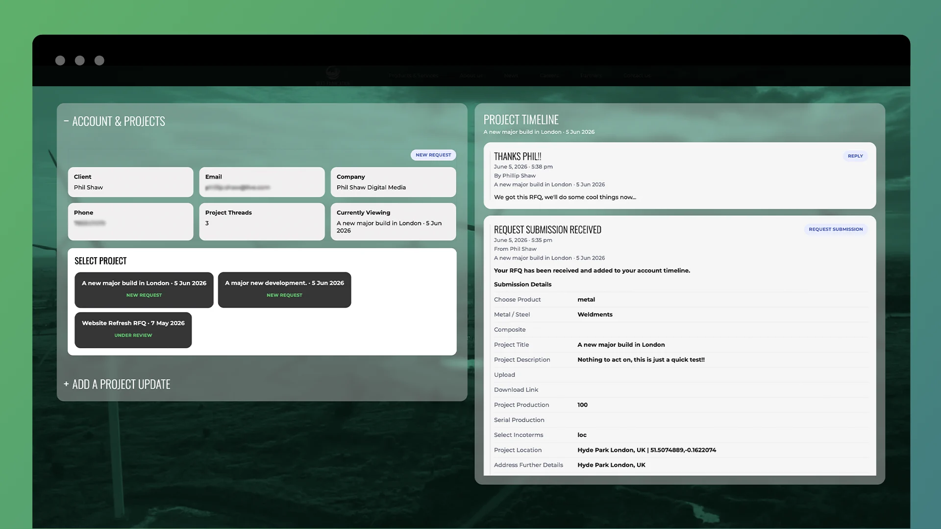The height and width of the screenshot is (529, 941).
Task: Reply to the Thanks Phil!! message
Action: [855, 156]
